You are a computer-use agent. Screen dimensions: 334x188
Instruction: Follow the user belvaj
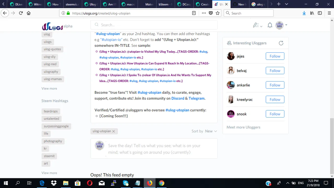click(275, 70)
